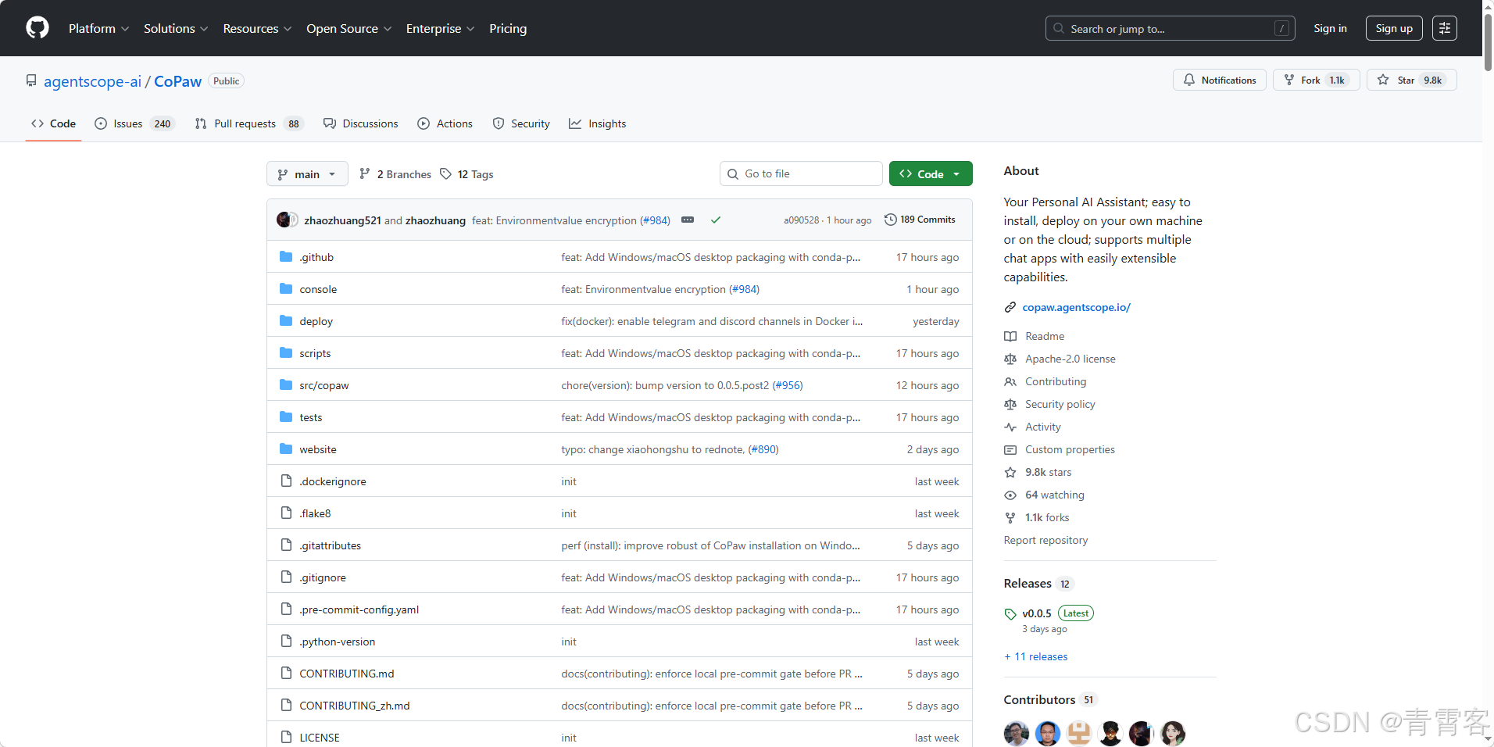Click the forks count icon
Screen dimensions: 1494x747
(x=1010, y=518)
